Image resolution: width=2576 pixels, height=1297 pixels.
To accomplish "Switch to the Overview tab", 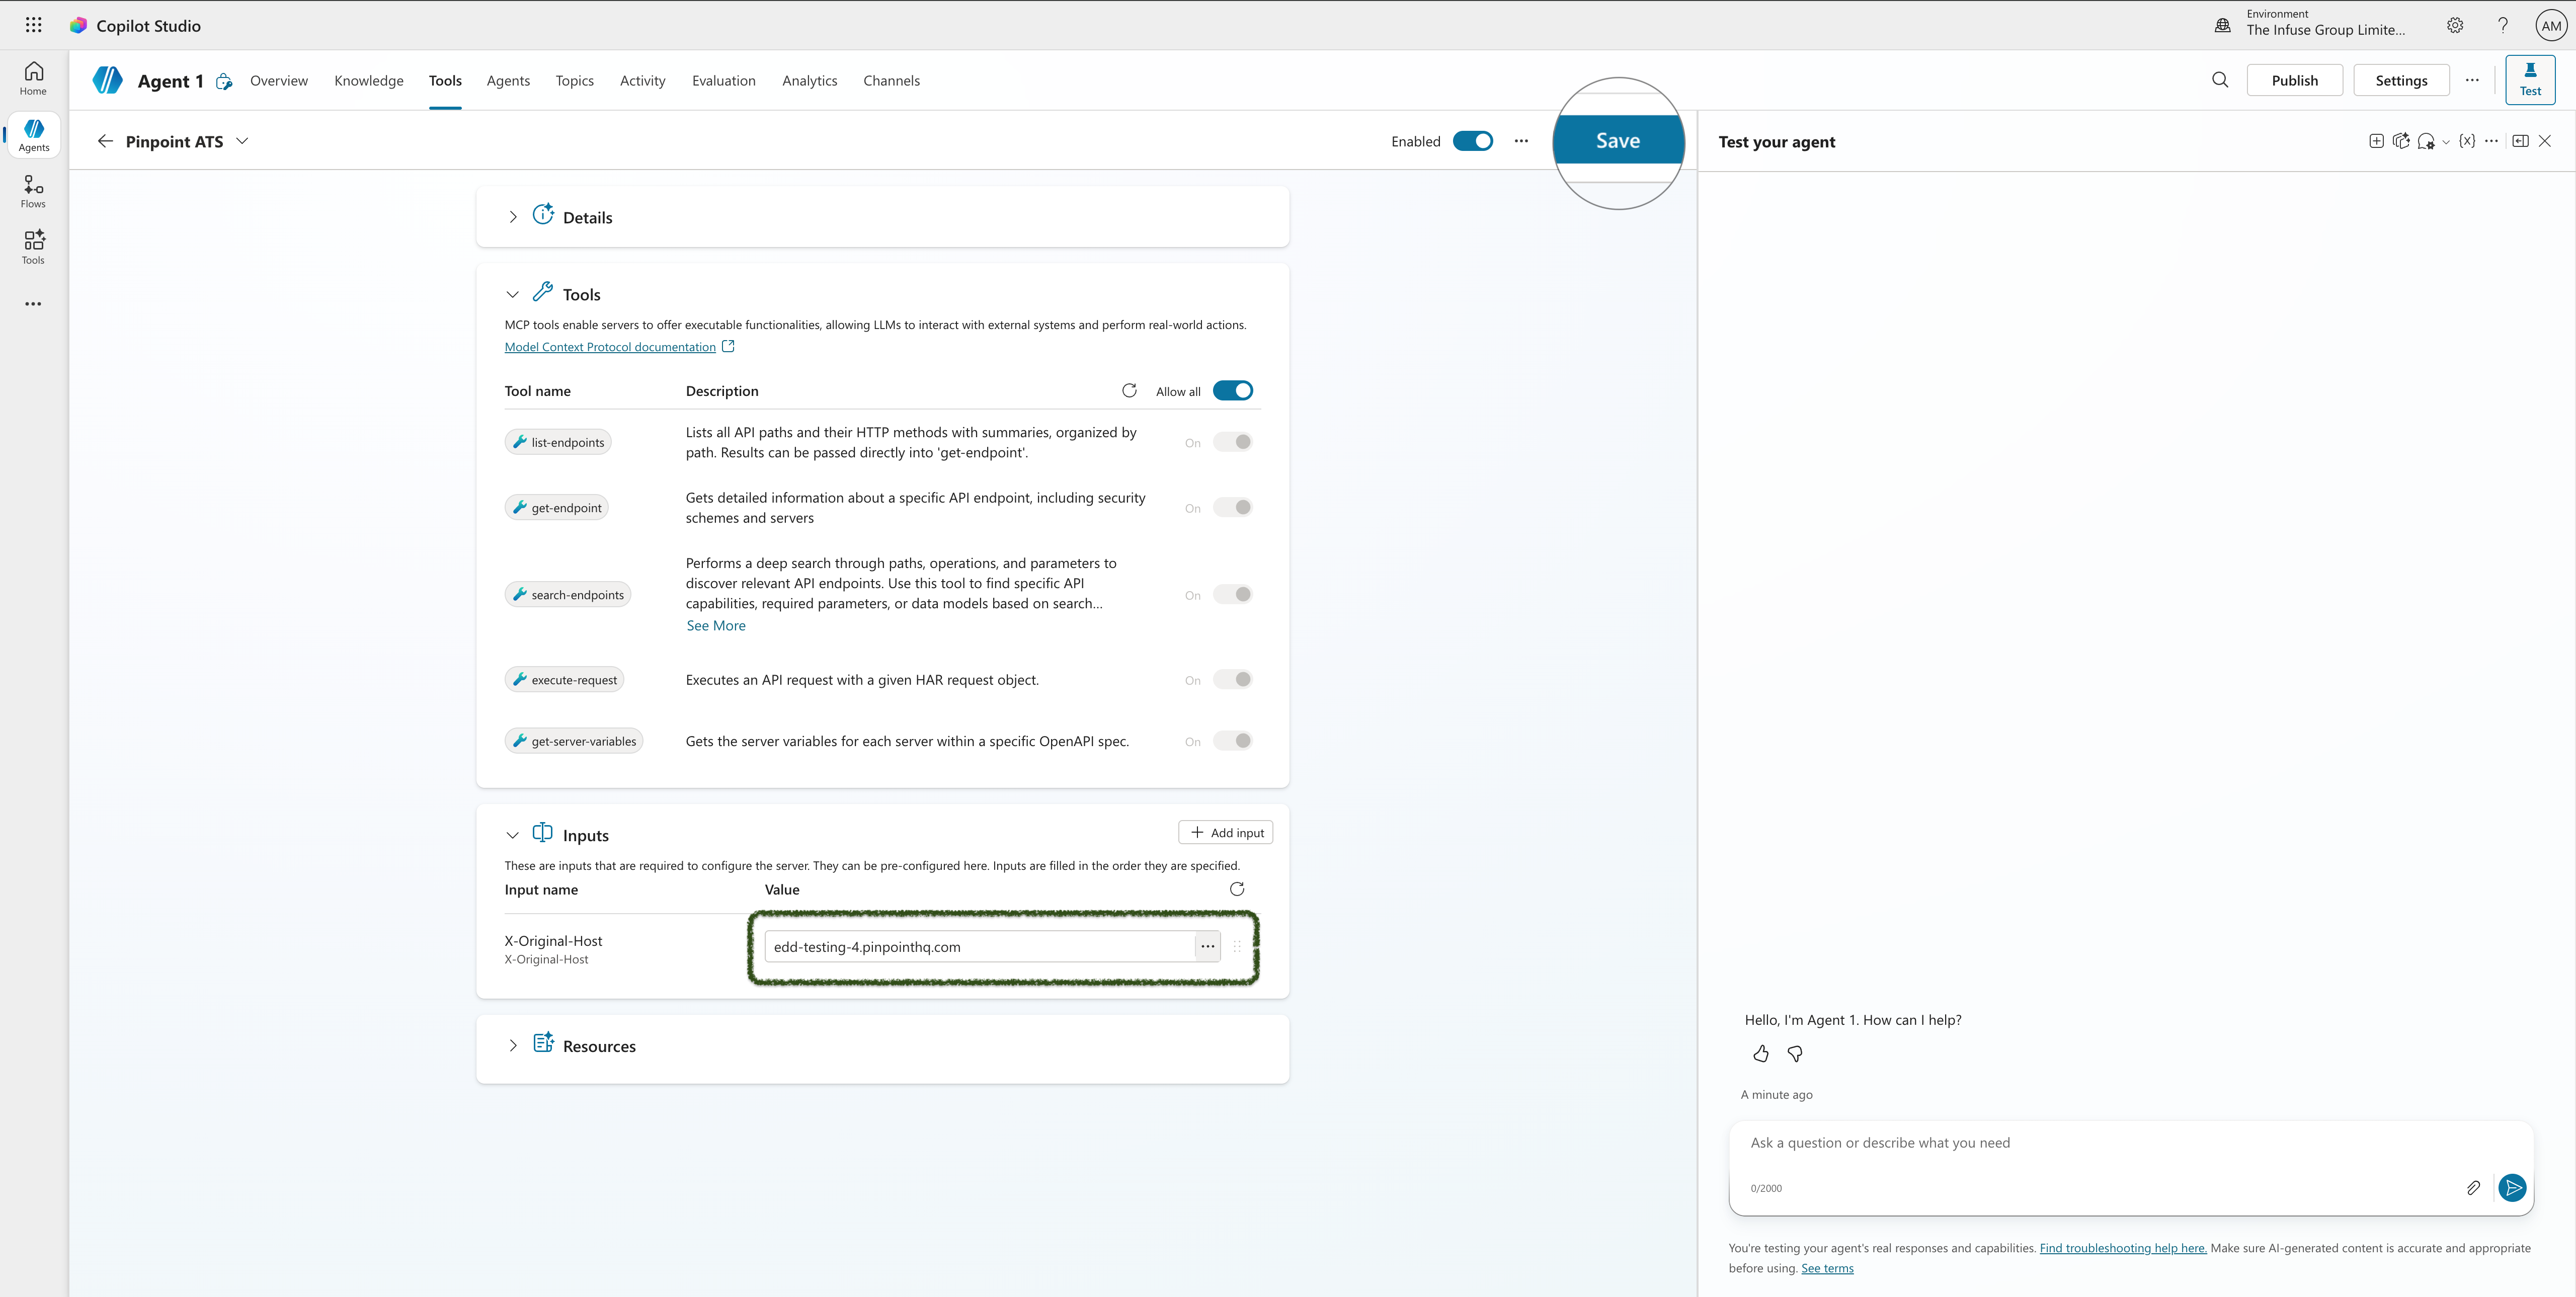I will pos(279,81).
